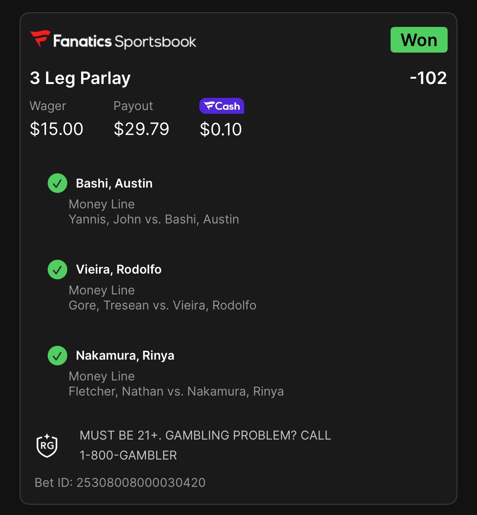477x515 pixels.
Task: Open the Nakamura, Rinya selection
Action: click(x=125, y=356)
